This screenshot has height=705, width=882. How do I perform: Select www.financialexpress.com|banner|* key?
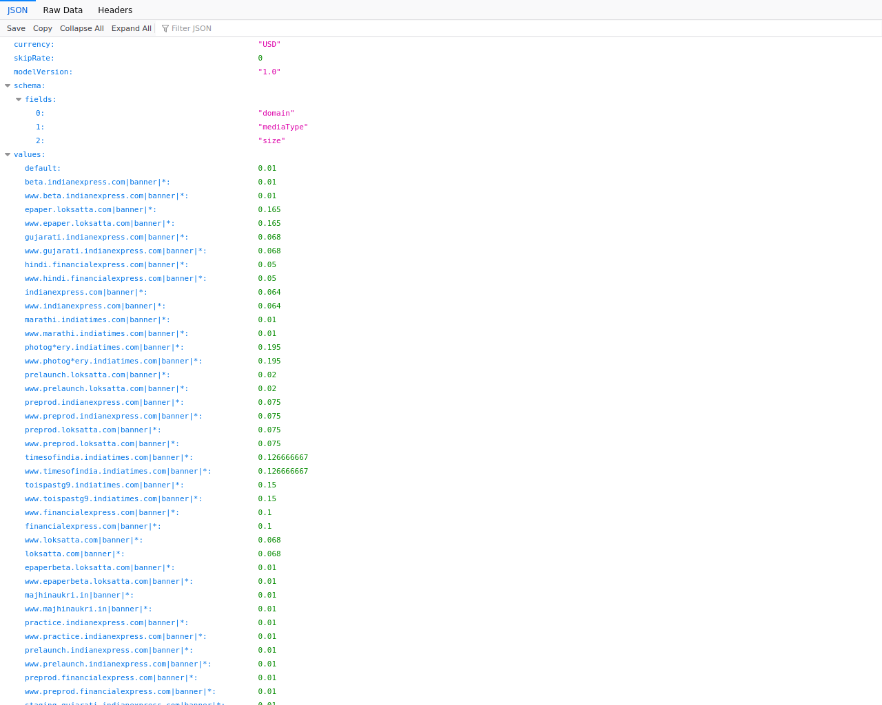click(102, 512)
